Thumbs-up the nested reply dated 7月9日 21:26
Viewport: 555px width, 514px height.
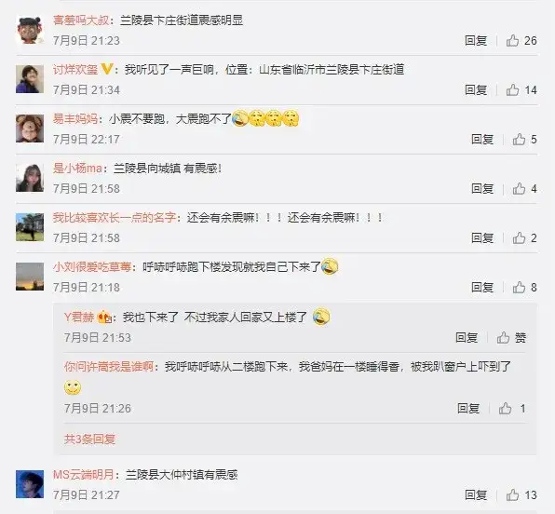[512, 409]
